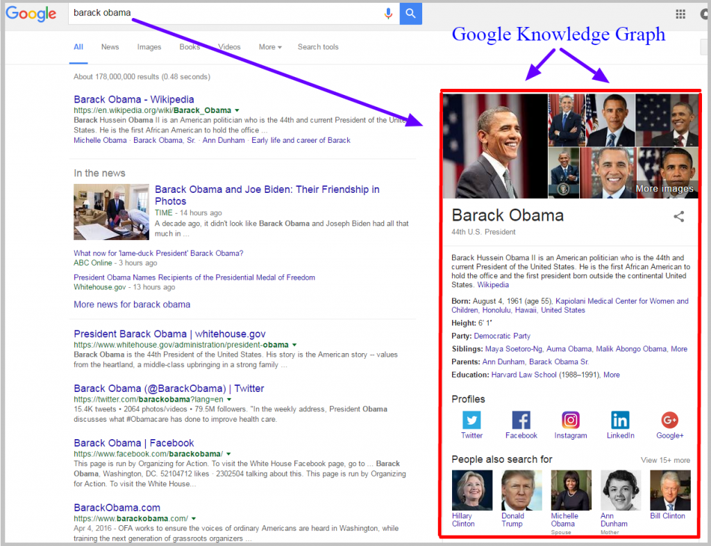This screenshot has width=711, height=546.
Task: Open President Barack Obama whitehouse.gov result
Action: 169,334
